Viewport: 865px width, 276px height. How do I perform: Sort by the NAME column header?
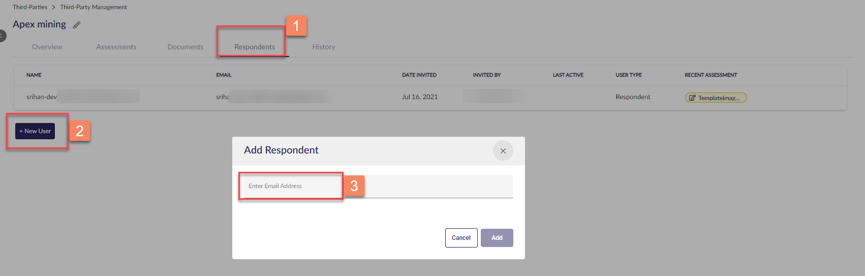pyautogui.click(x=34, y=75)
